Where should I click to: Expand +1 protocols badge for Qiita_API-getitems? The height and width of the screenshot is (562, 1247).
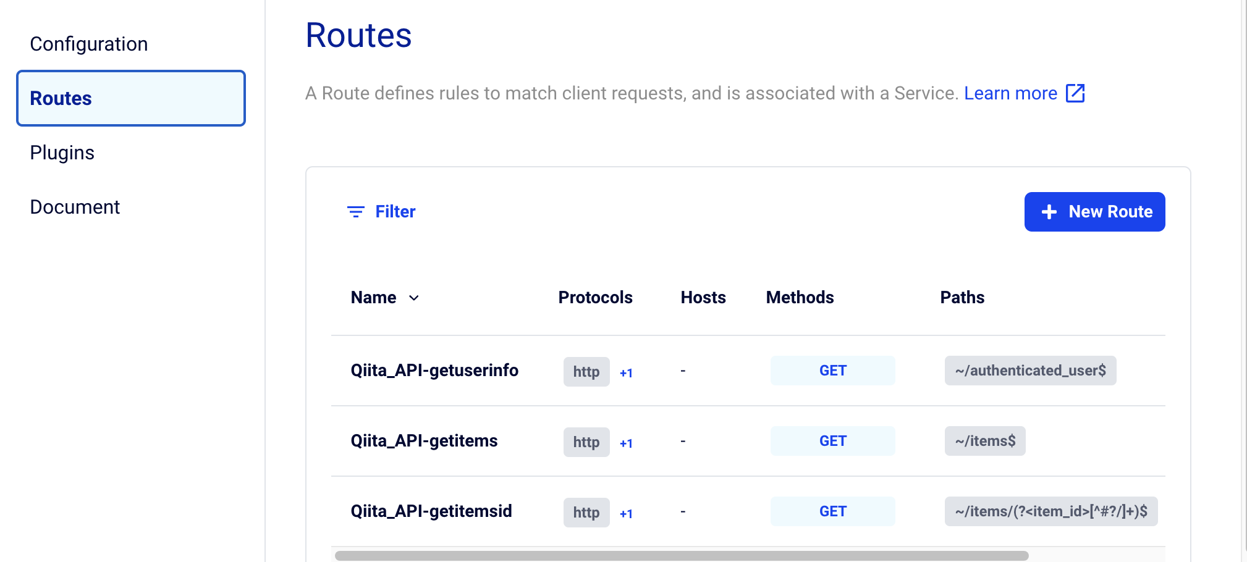click(626, 443)
